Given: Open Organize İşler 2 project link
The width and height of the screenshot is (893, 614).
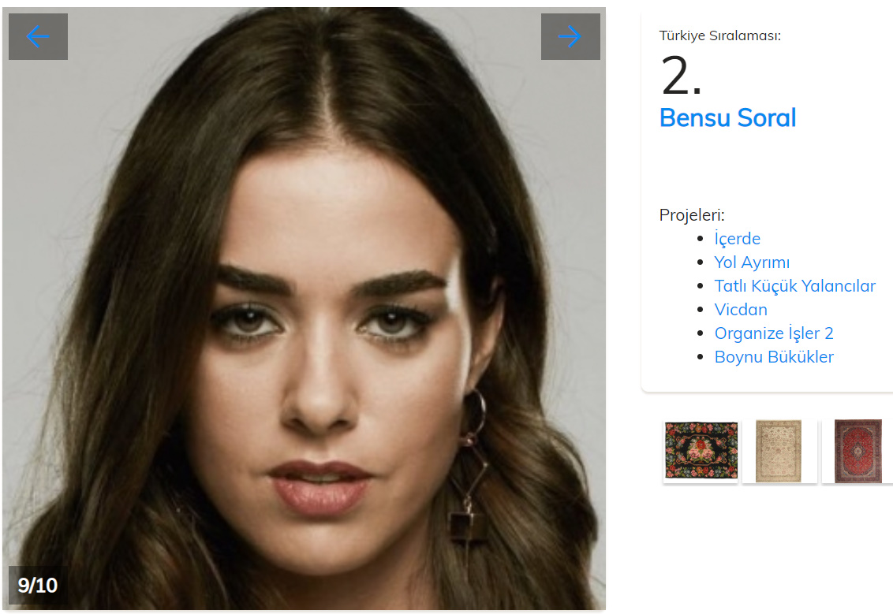Looking at the screenshot, I should tap(773, 333).
